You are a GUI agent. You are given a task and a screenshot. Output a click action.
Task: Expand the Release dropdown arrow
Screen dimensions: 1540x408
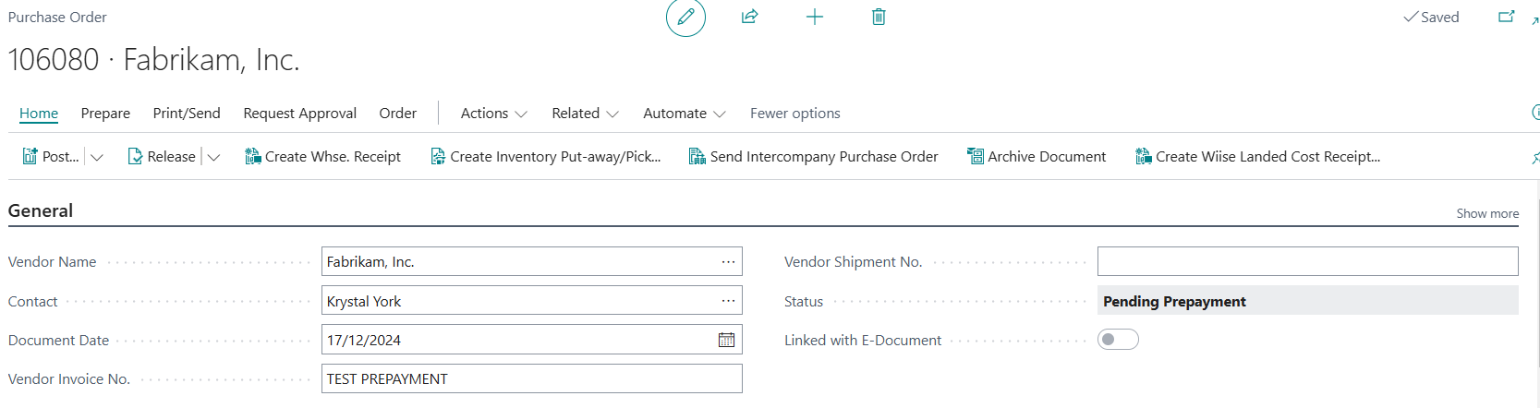coord(213,157)
